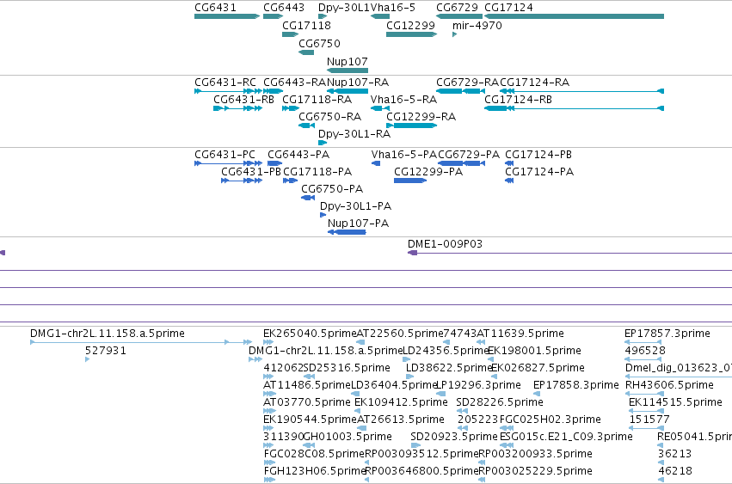The image size is (732, 484).
Task: Click EST EK114515.5prime
Action: pyautogui.click(x=675, y=403)
